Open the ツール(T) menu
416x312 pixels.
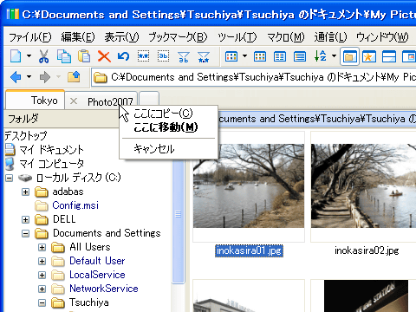click(x=237, y=37)
